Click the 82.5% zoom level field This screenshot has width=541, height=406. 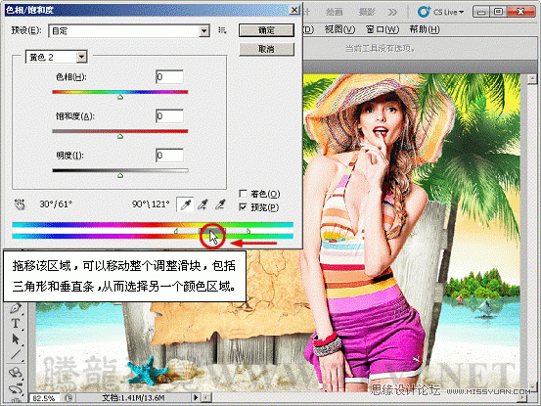44,398
